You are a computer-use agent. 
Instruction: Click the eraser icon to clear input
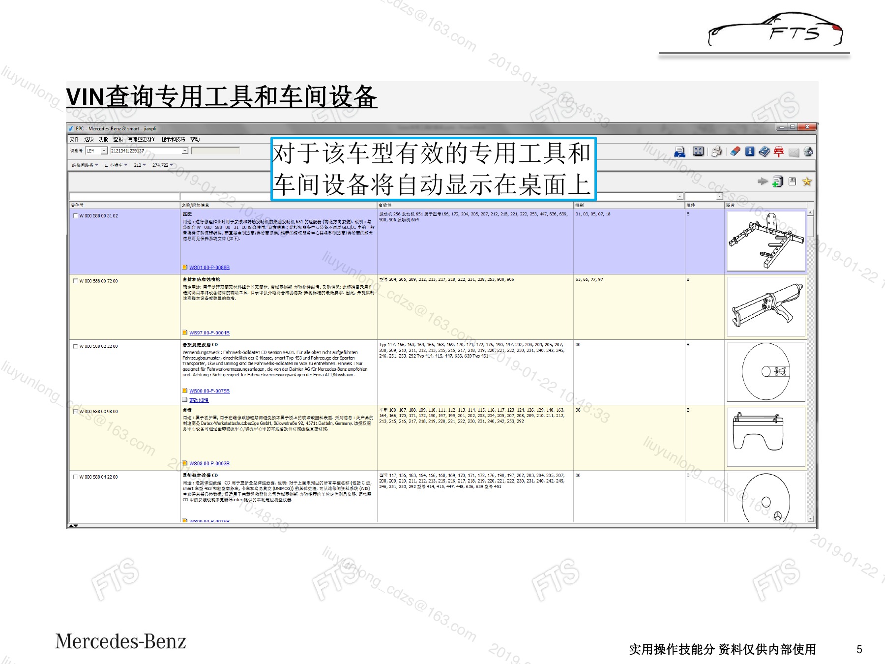point(735,151)
